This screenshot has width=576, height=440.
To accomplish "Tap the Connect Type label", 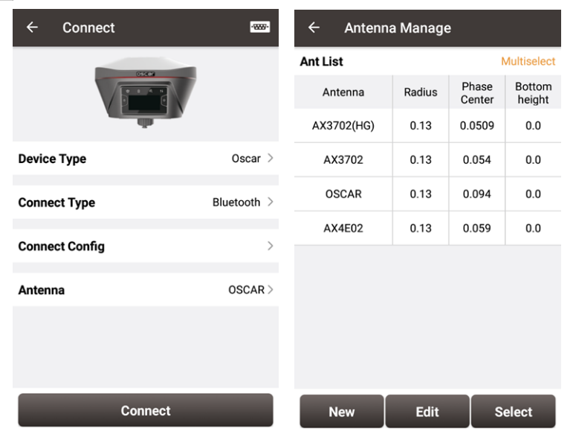I will pyautogui.click(x=56, y=203).
